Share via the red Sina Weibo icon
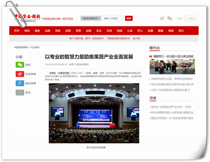 [x=20, y=74]
